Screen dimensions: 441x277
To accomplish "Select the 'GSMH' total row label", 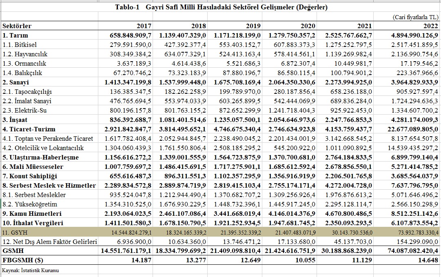I will pos(13,251).
